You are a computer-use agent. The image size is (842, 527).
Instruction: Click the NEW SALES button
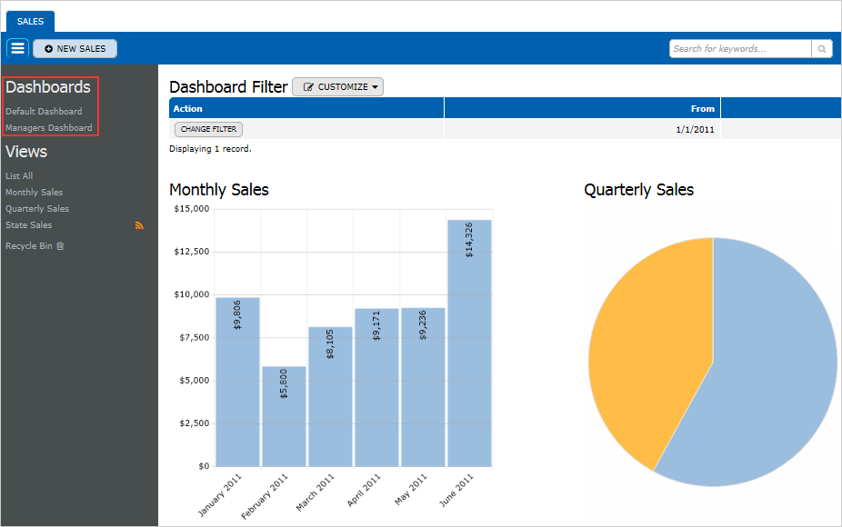75,49
